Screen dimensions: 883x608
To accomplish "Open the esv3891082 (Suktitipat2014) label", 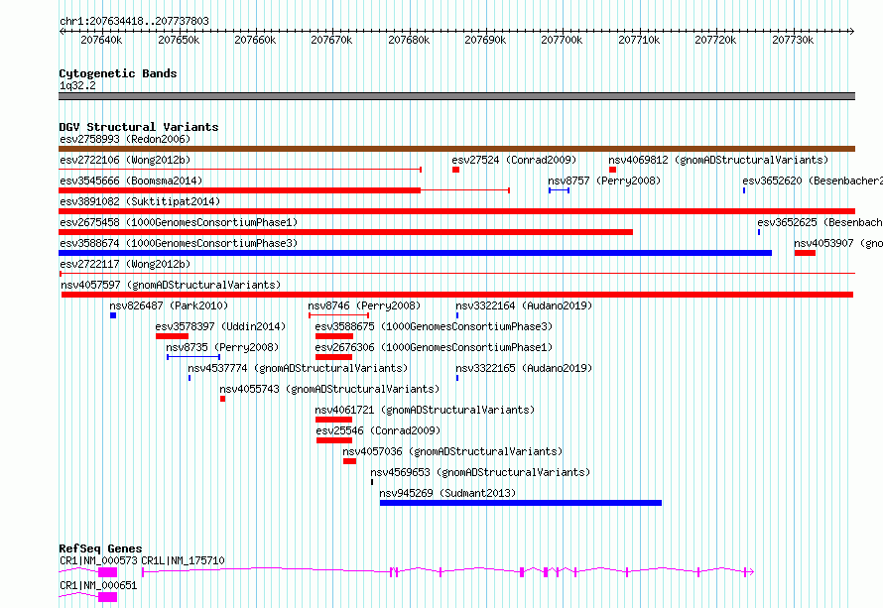I will pos(140,201).
